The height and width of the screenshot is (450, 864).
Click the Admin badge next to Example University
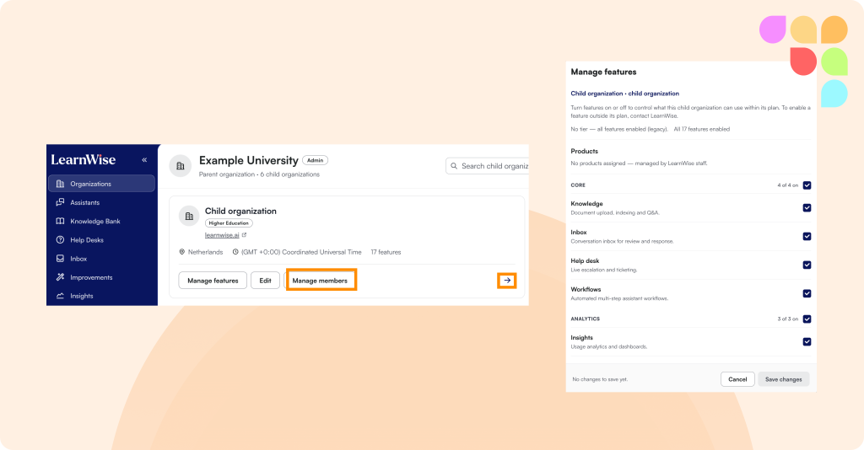(316, 160)
